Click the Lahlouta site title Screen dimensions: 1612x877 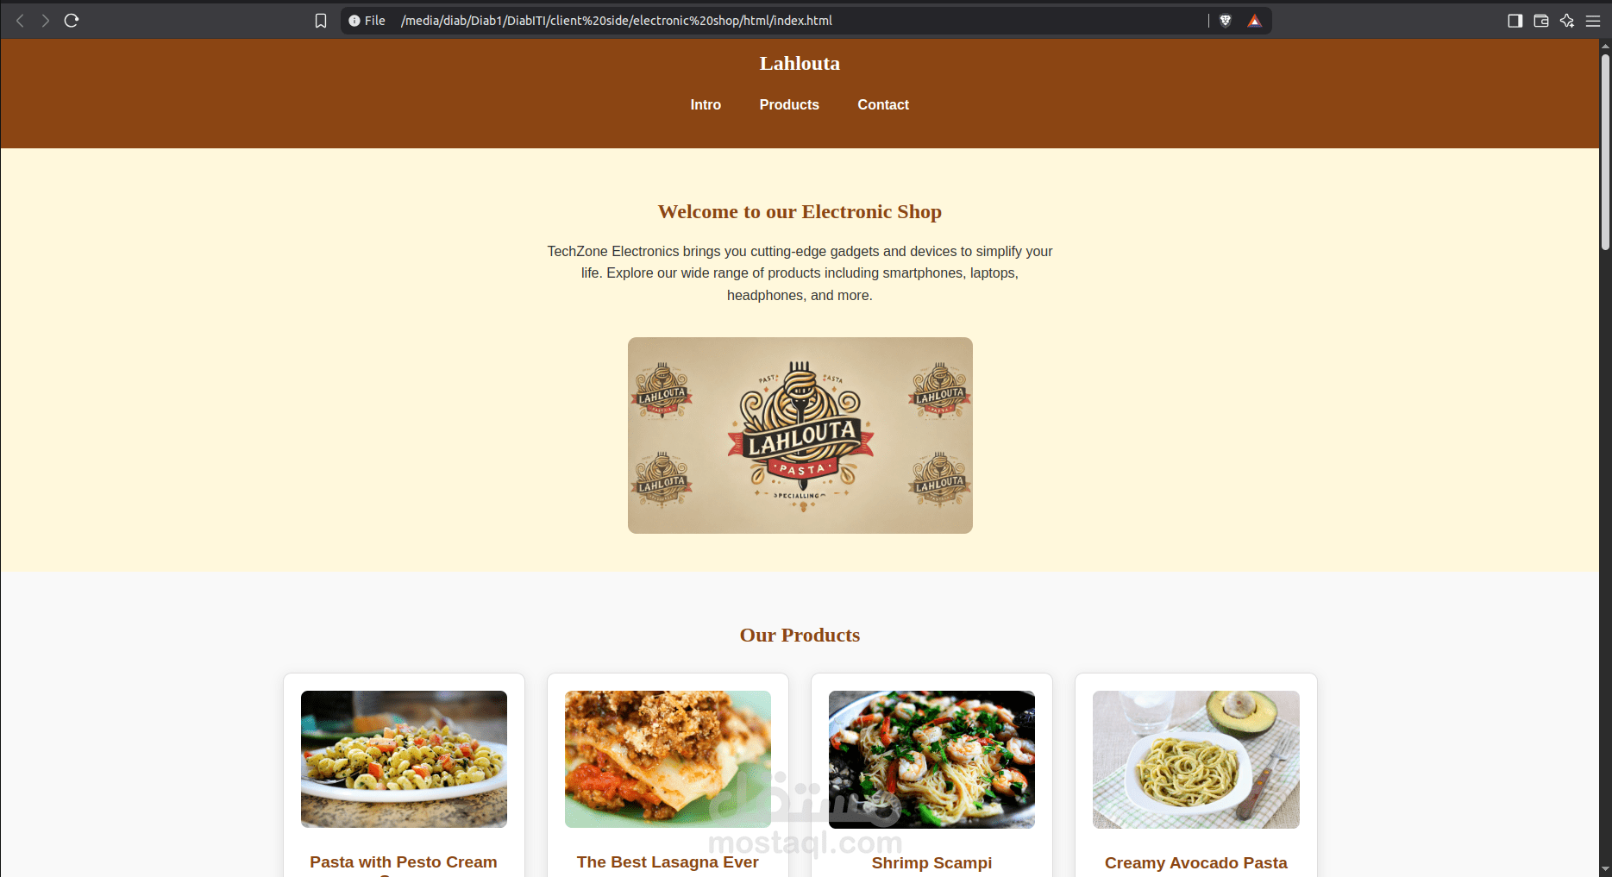coord(800,63)
